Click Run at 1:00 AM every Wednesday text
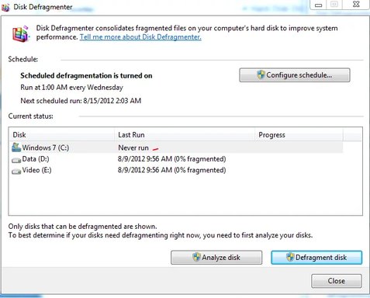Screen dimensions: 370x298 (71, 88)
